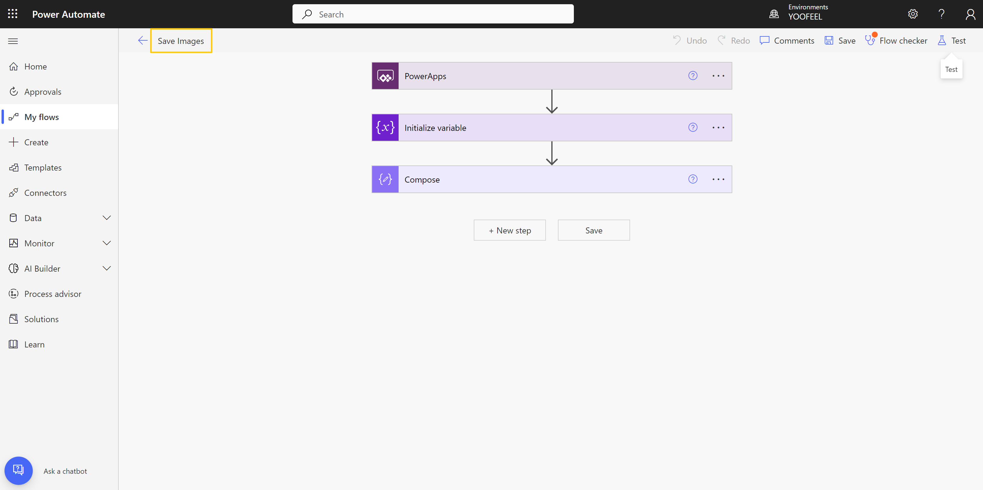Click the Power Automate title
This screenshot has height=490, width=983.
tap(68, 14)
